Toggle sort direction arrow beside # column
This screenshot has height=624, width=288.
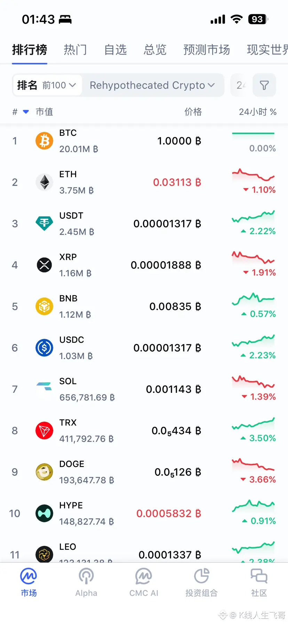pos(26,112)
